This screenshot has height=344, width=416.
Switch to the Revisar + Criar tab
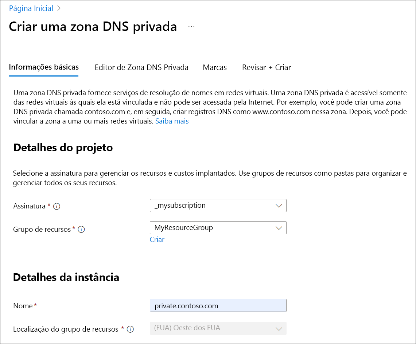(x=266, y=67)
